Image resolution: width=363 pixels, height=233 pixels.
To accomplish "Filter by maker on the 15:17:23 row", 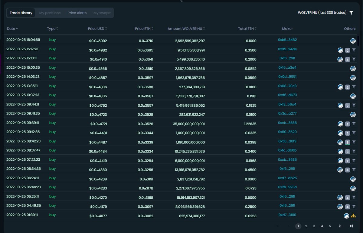I will click(x=354, y=50).
